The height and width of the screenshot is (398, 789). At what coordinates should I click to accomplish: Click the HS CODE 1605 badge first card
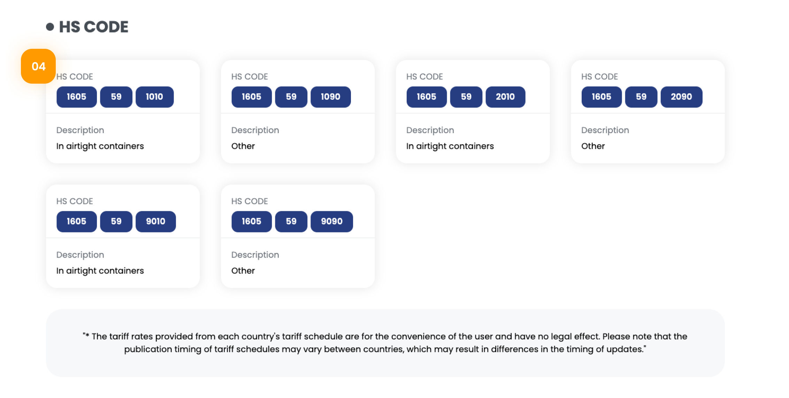point(76,97)
